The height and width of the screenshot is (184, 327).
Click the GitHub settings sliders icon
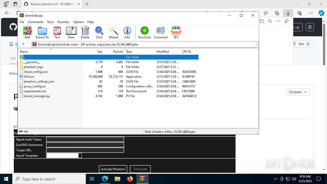click(x=310, y=27)
